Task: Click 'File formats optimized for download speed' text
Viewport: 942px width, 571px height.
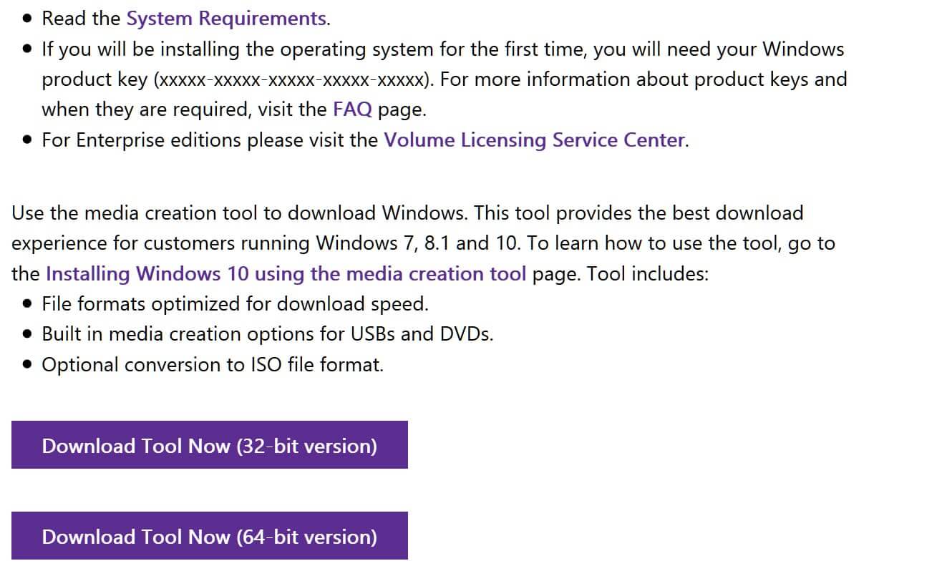Action: pyautogui.click(x=235, y=304)
